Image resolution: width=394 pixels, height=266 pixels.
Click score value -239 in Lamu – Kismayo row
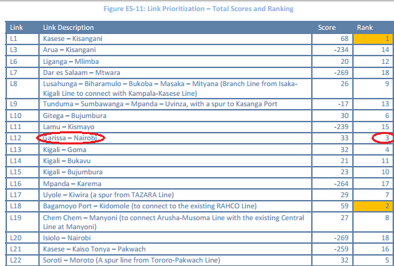[x=341, y=127]
